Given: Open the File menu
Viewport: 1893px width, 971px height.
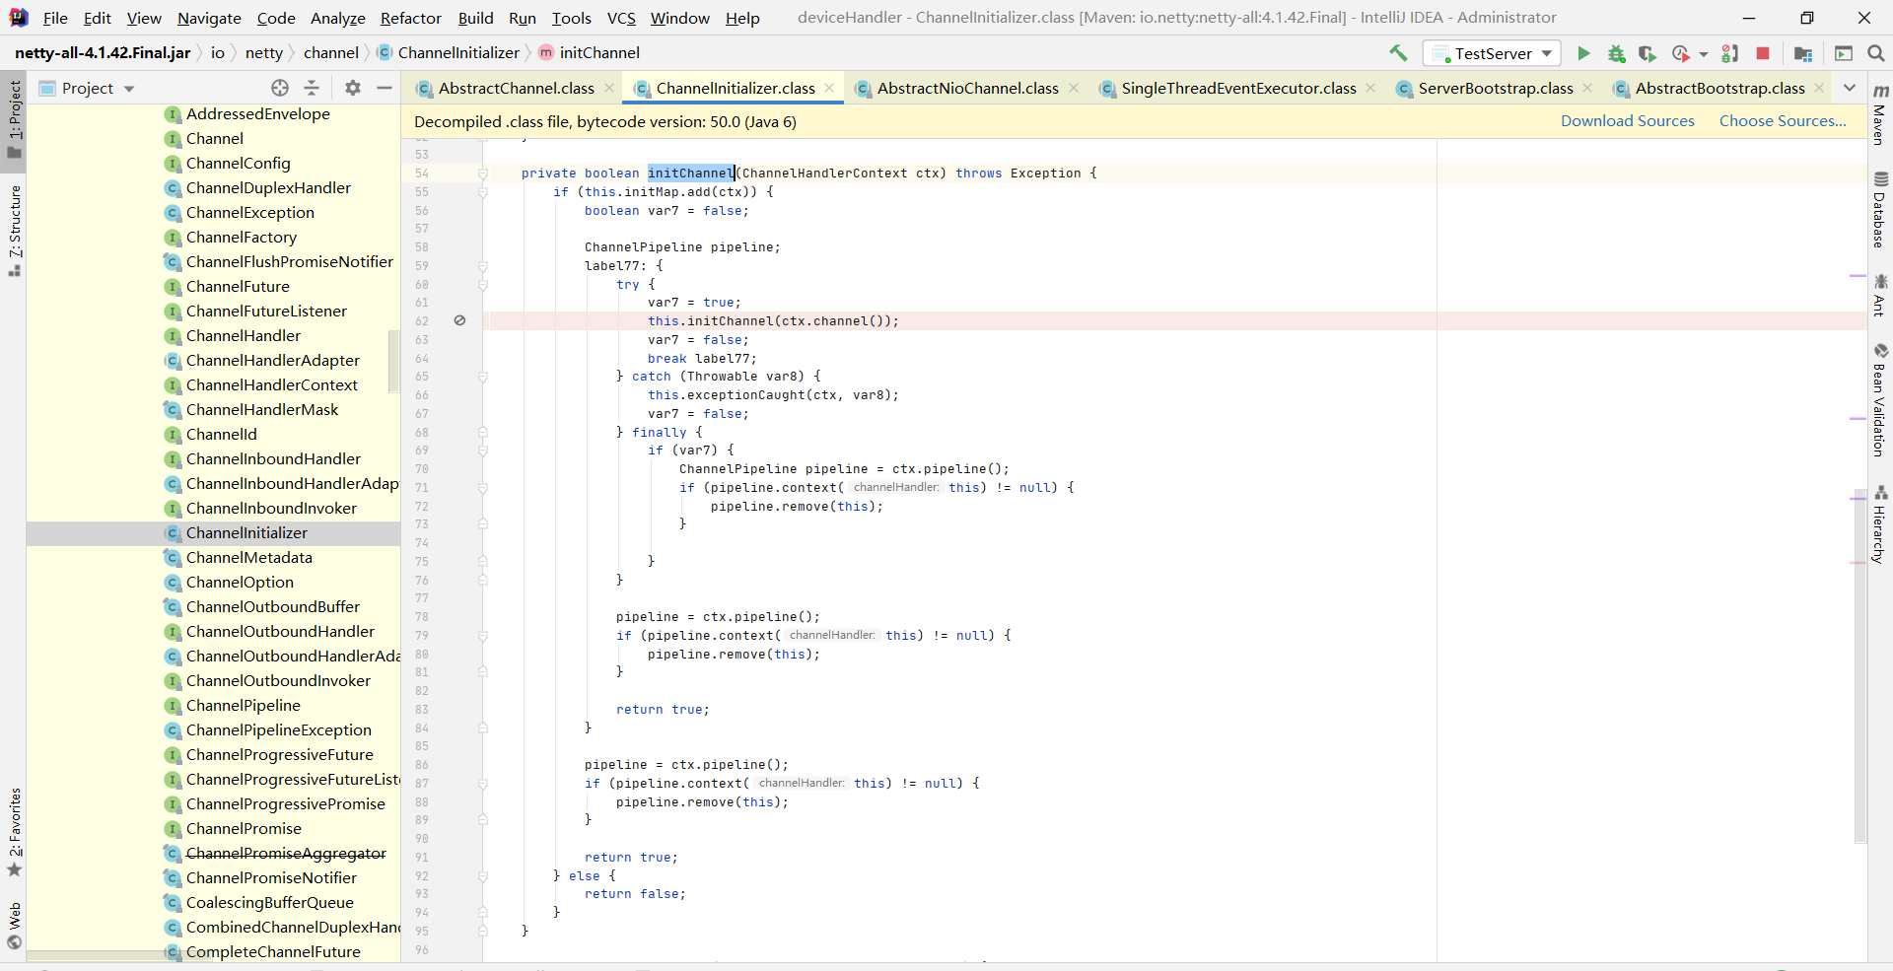Looking at the screenshot, I should point(55,18).
